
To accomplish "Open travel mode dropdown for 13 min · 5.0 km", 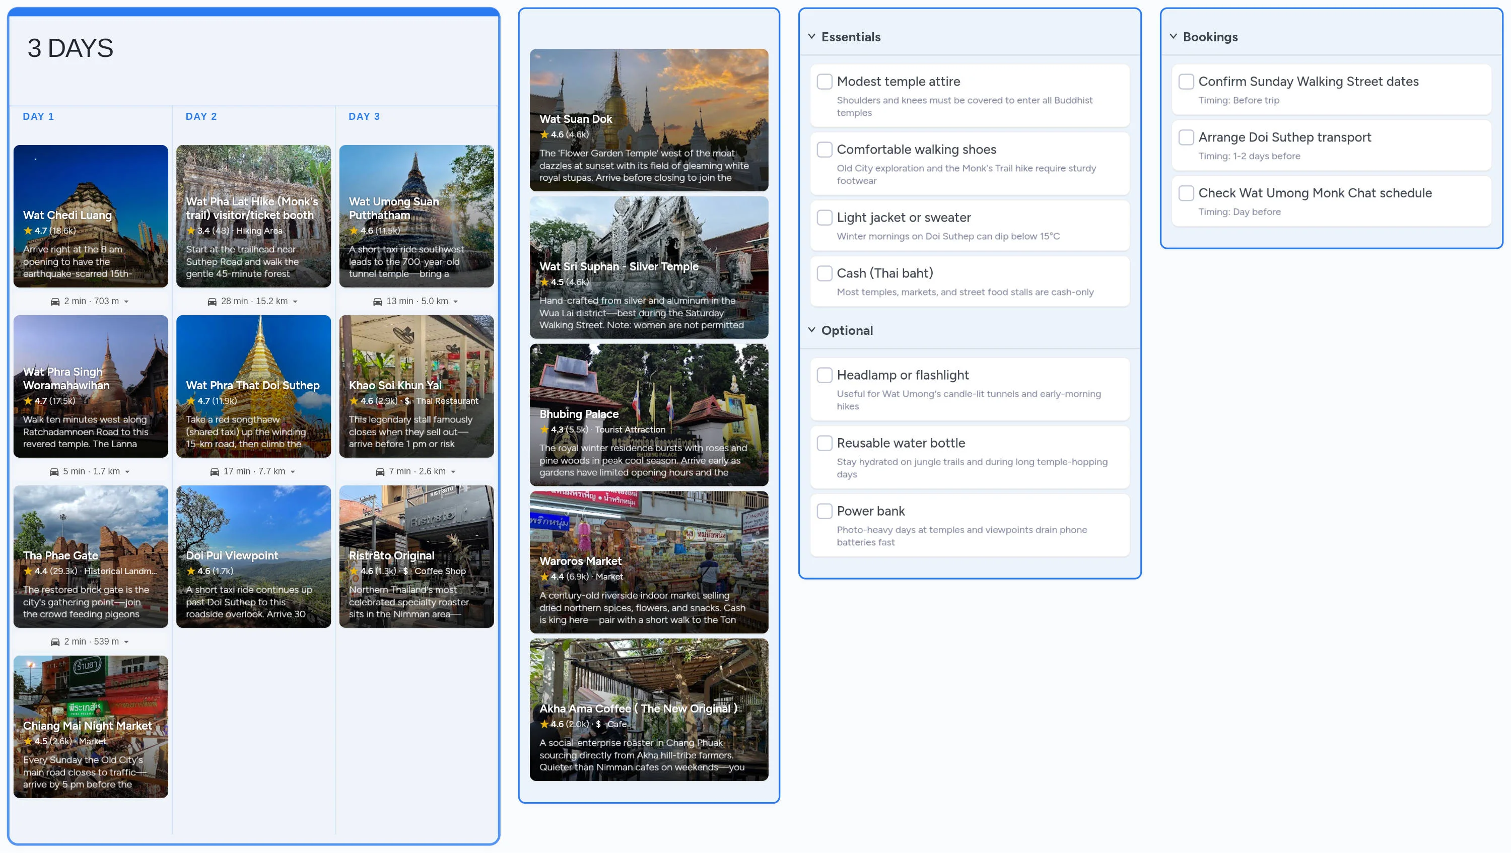I will point(456,301).
